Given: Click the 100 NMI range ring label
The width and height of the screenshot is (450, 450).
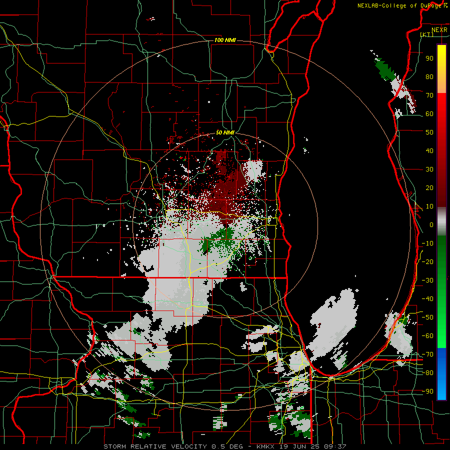Looking at the screenshot, I should [x=225, y=40].
